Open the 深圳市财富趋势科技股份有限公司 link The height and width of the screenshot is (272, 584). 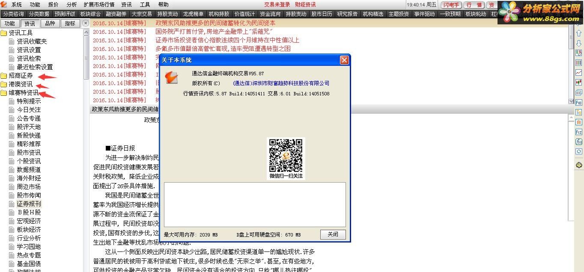tap(281, 83)
